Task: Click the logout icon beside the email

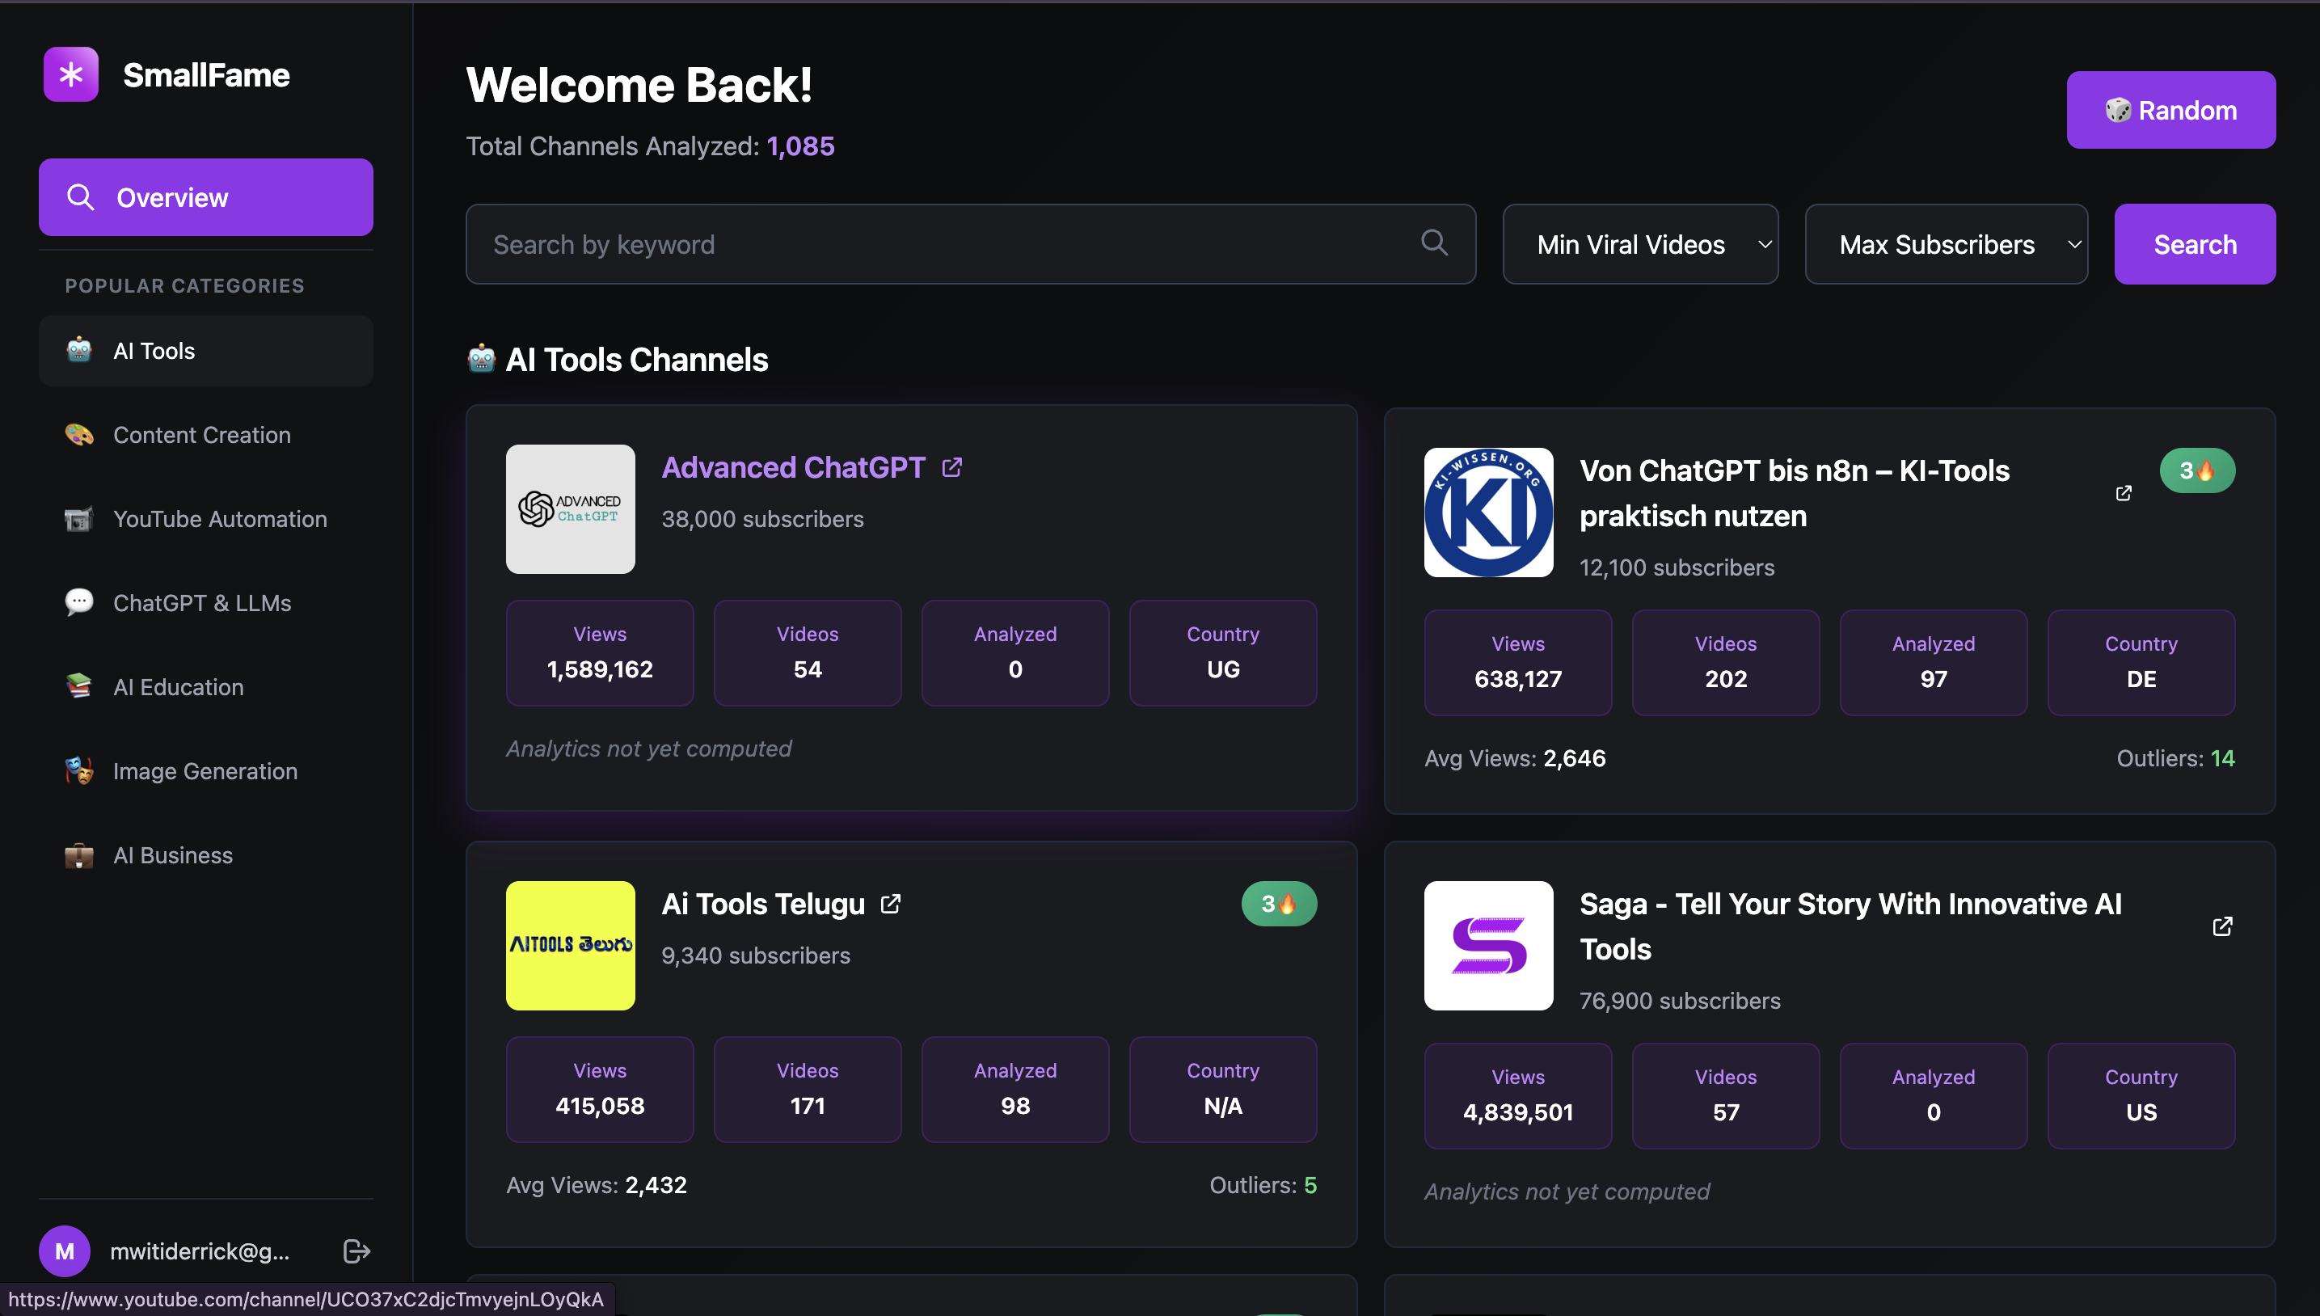Action: (356, 1251)
